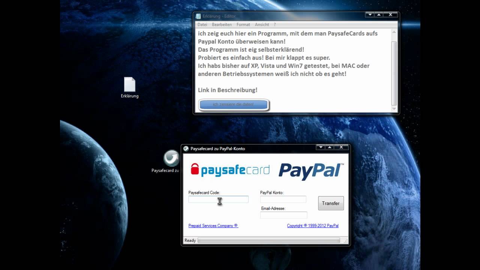Image resolution: width=480 pixels, height=270 pixels.
Task: Focus the Email-Adresse input field
Action: 283,215
